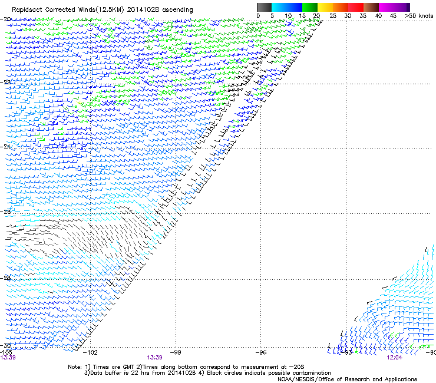
Task: Click the brown 35-40 knots color segment
Action: point(371,7)
